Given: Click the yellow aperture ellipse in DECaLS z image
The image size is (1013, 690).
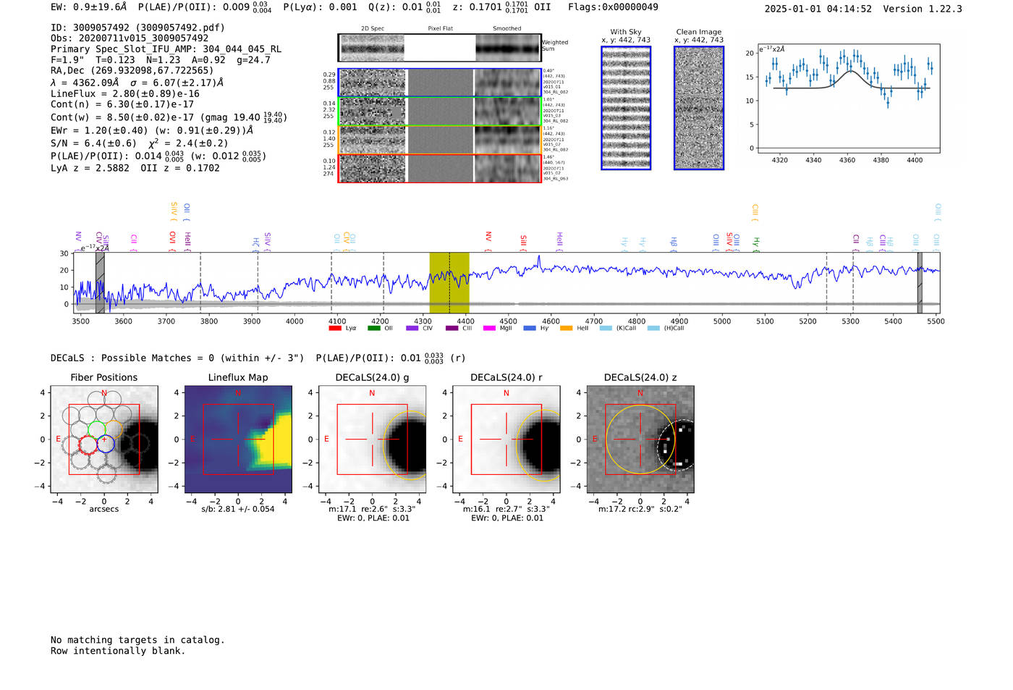Looking at the screenshot, I should tap(640, 439).
